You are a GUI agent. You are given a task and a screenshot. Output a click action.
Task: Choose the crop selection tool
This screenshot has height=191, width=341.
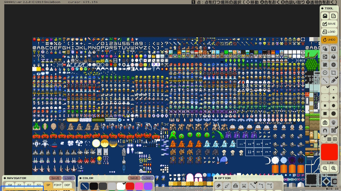point(333,73)
